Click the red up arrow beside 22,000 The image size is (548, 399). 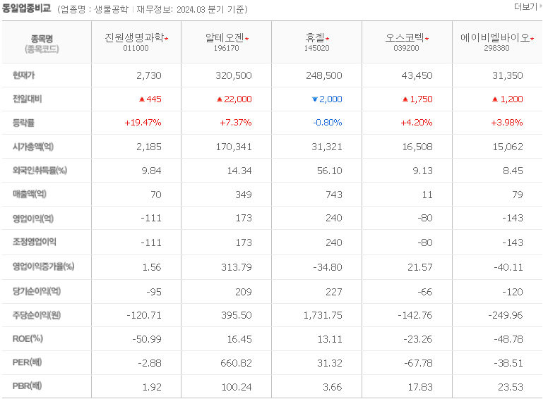(219, 99)
